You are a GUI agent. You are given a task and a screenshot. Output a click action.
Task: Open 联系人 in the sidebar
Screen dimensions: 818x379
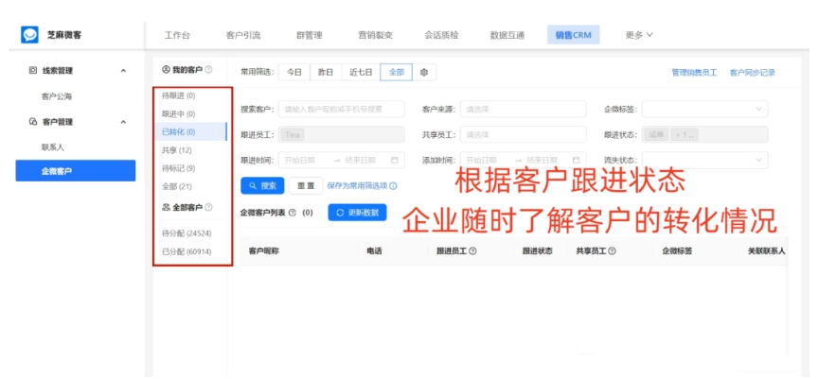click(x=53, y=147)
